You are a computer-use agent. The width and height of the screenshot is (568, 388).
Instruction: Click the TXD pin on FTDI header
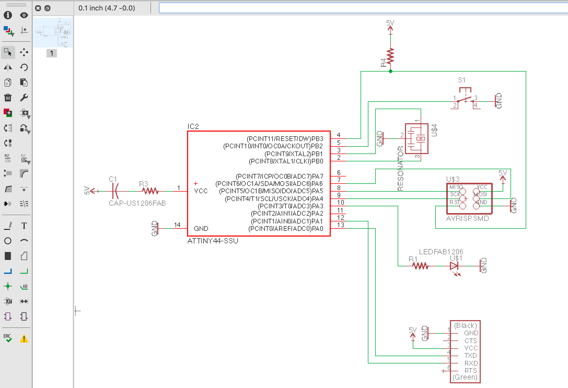(x=471, y=355)
